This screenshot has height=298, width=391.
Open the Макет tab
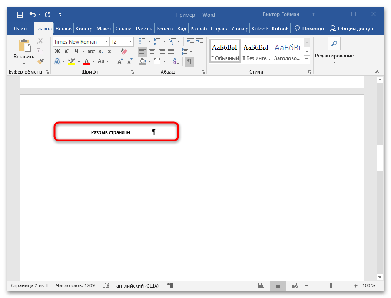(104, 29)
